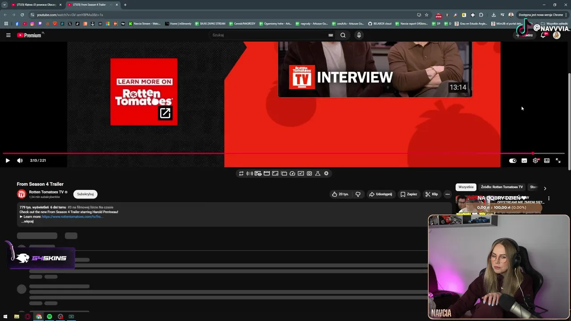This screenshot has width=571, height=321.
Task: Open the extension toolbar options gear
Action: tap(326, 173)
